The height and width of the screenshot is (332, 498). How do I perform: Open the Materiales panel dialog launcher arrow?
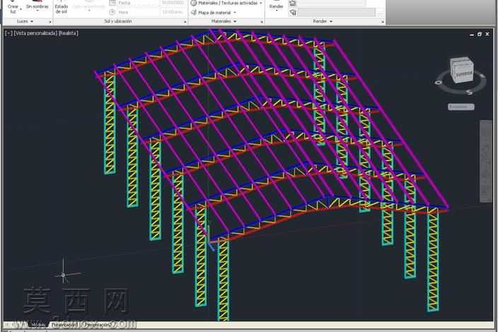coord(262,22)
